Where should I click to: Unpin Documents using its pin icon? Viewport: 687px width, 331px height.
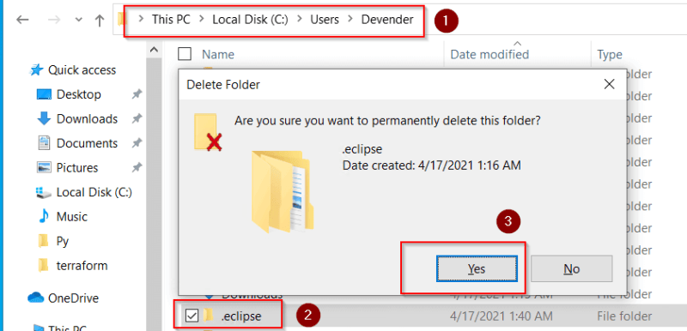pos(137,143)
